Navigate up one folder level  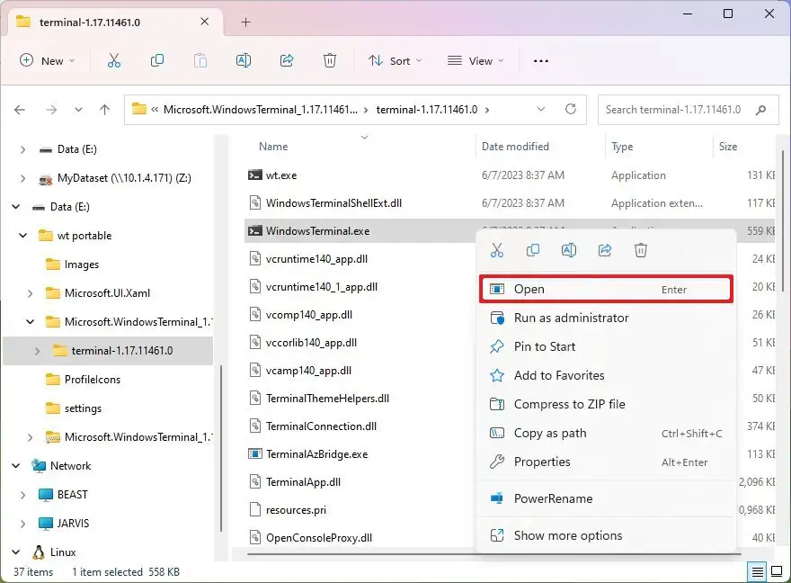104,109
